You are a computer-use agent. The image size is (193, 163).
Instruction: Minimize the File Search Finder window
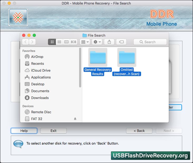[29, 35]
